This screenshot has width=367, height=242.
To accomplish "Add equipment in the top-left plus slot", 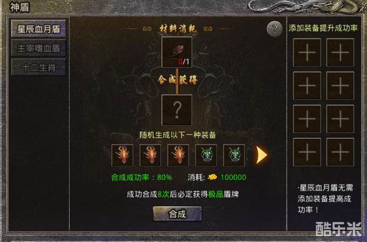I will (307, 53).
